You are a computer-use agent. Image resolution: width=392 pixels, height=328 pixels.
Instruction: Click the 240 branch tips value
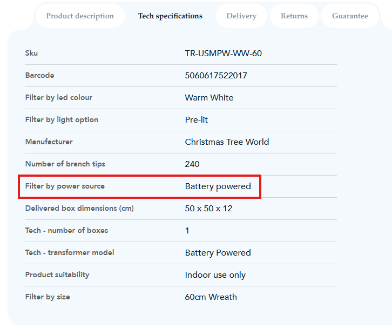click(192, 164)
